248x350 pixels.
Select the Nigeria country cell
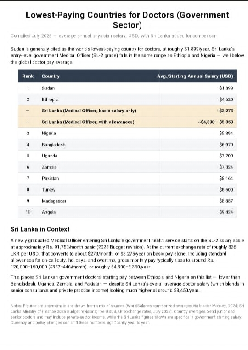click(x=49, y=133)
